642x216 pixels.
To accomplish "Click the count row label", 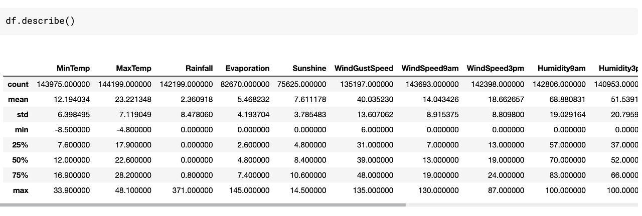I will coord(18,84).
